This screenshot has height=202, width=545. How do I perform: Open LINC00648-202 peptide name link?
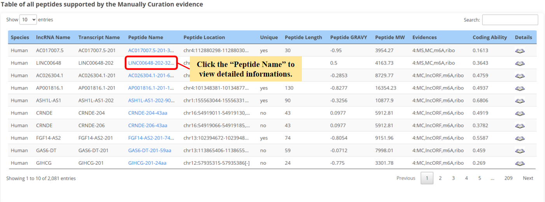151,63
